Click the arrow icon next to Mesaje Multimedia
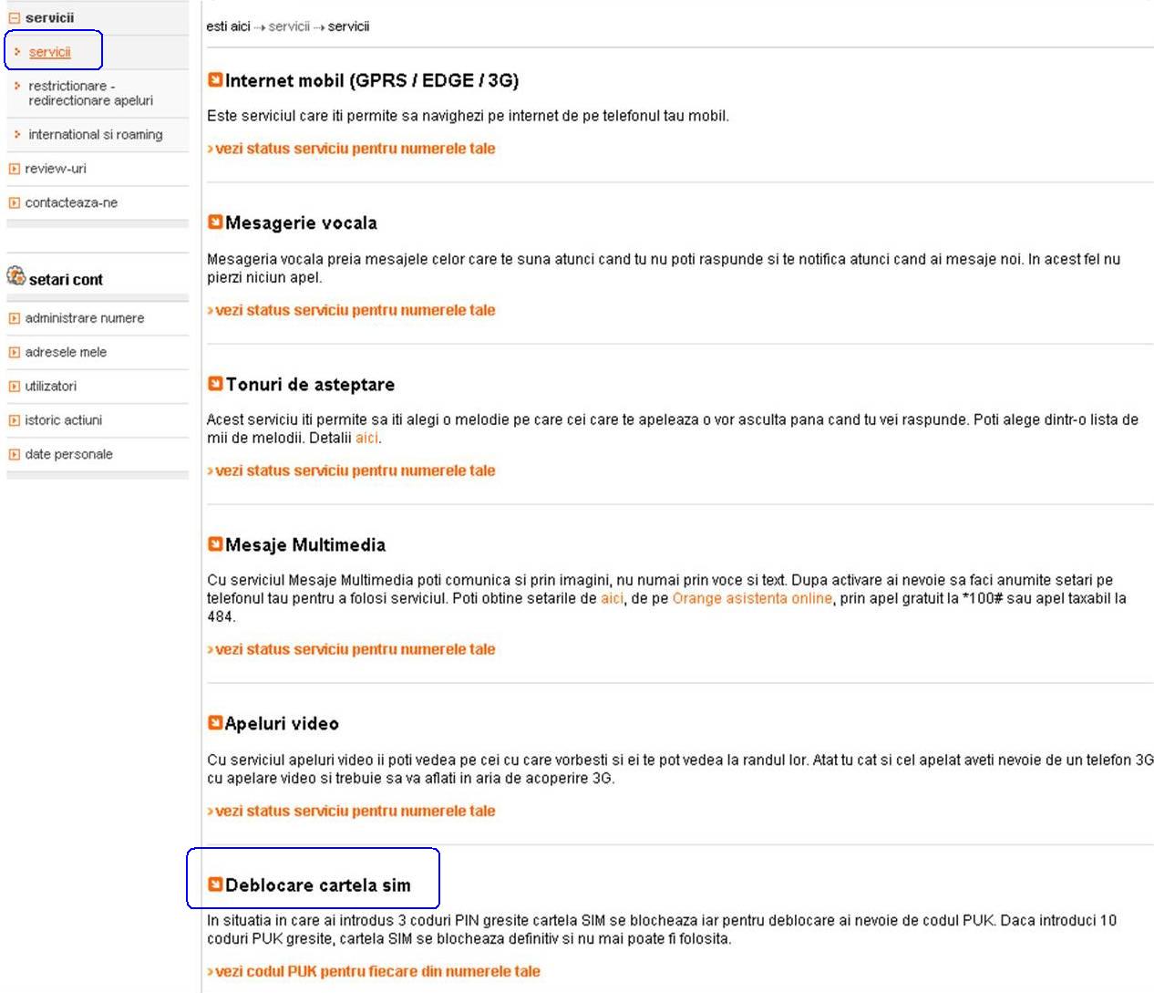1154x993 pixels. coord(215,544)
